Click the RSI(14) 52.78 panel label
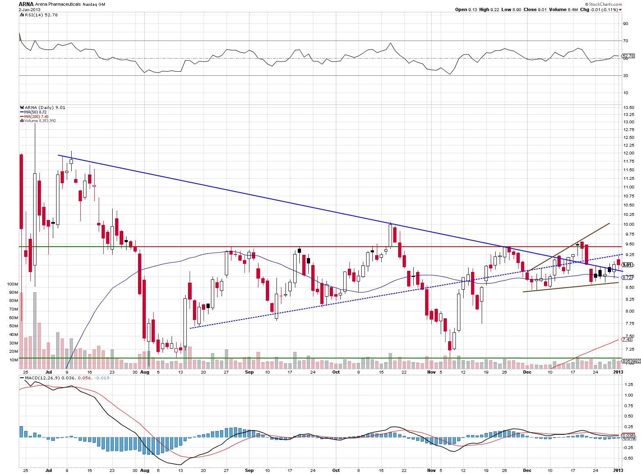Viewport: 641px width, 474px height. tap(41, 15)
